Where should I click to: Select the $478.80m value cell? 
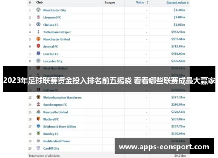pos(178,54)
